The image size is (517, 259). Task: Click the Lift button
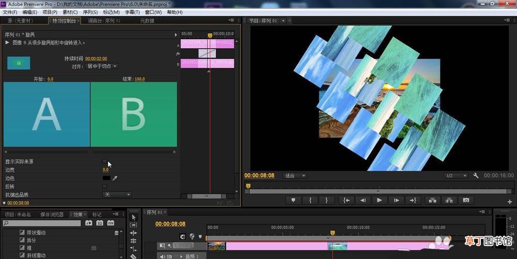tap(433, 200)
